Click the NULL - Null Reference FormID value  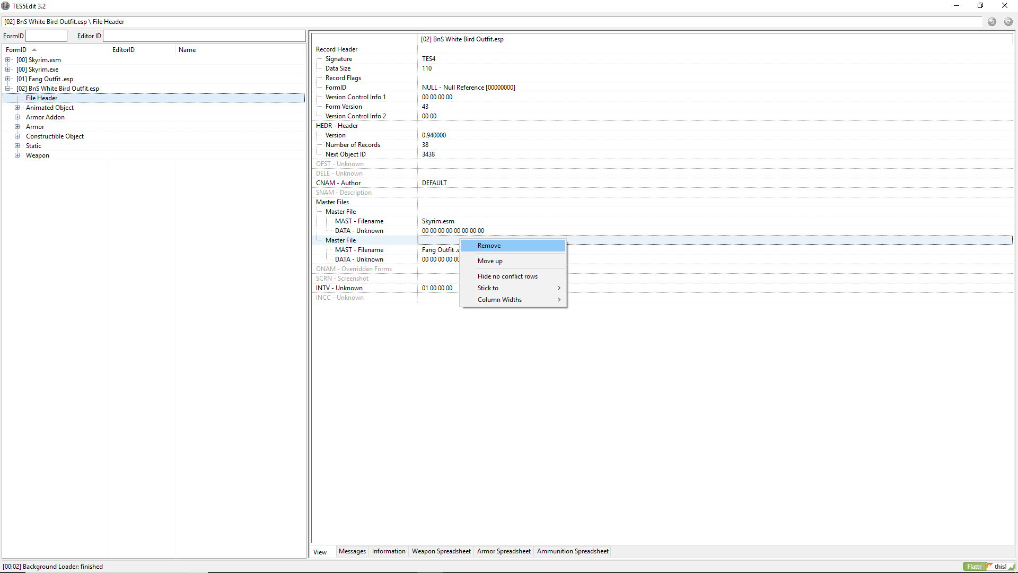(x=469, y=88)
